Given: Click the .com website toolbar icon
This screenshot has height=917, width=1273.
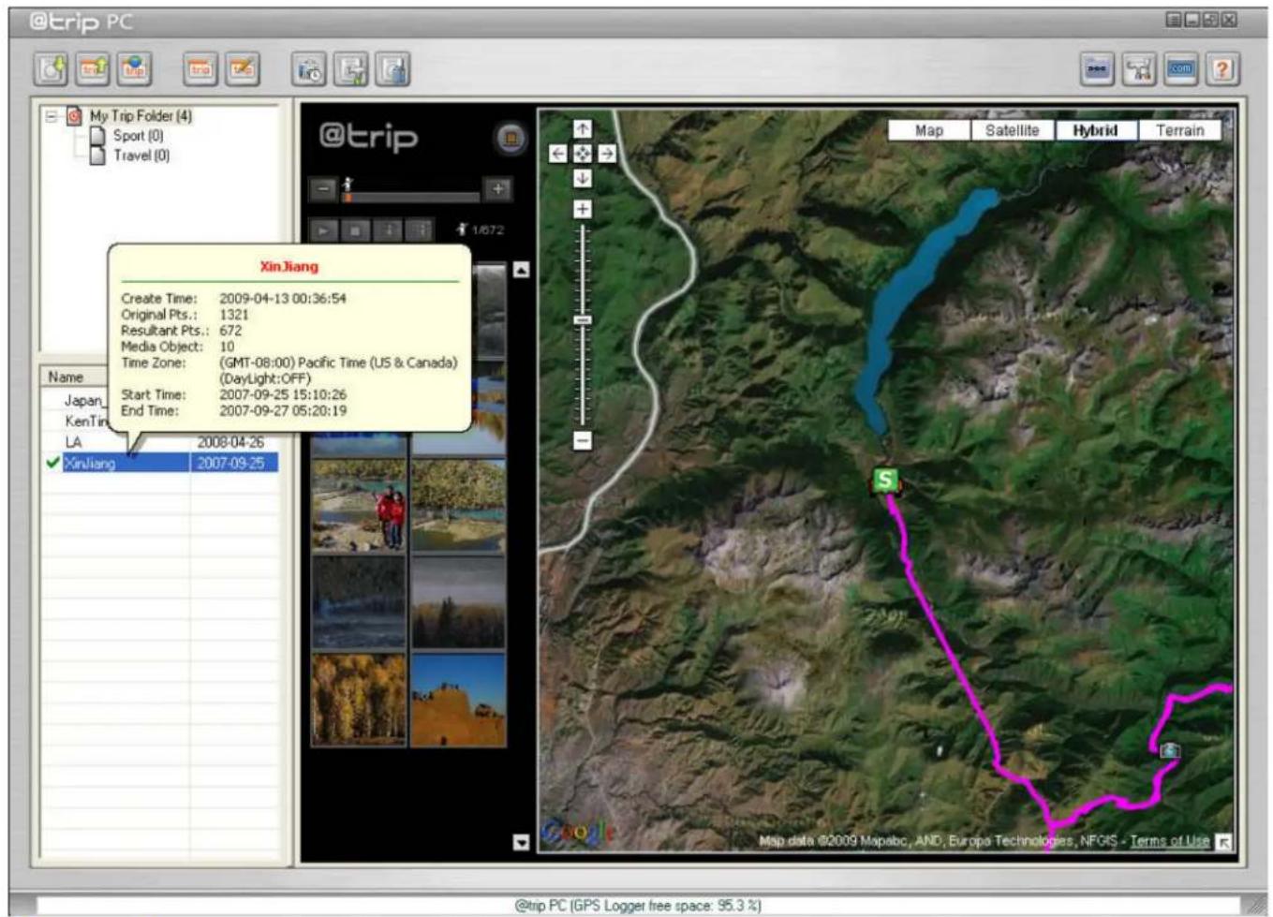Looking at the screenshot, I should 1180,69.
